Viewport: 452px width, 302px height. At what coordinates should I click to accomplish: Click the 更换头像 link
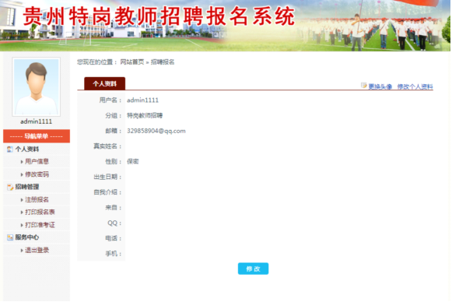pyautogui.click(x=380, y=86)
